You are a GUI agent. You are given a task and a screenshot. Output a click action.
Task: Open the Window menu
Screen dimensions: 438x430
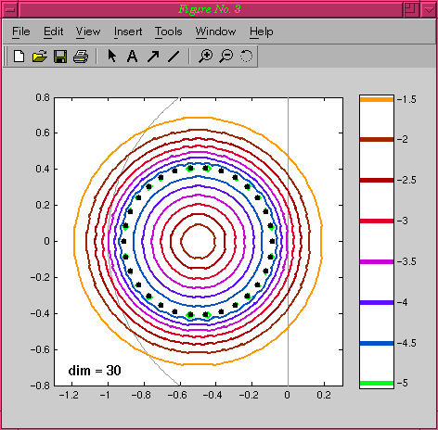[215, 32]
